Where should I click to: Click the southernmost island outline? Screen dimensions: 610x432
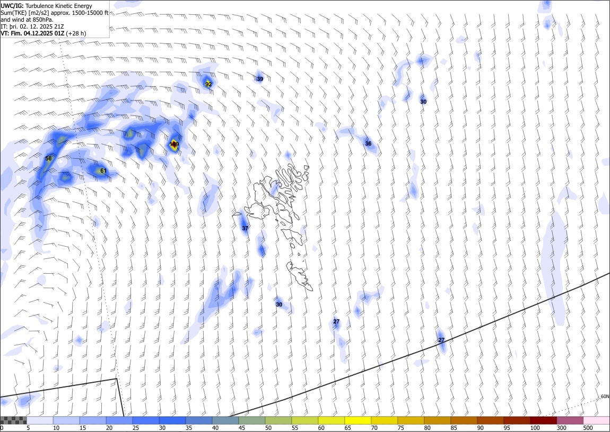point(300,276)
